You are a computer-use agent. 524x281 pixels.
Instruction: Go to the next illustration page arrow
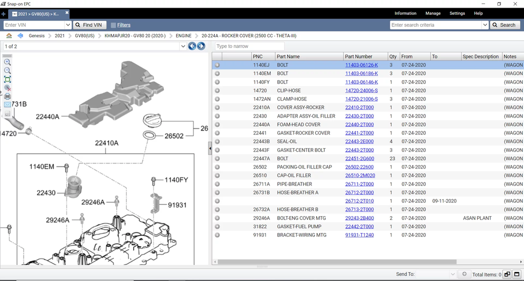[201, 46]
